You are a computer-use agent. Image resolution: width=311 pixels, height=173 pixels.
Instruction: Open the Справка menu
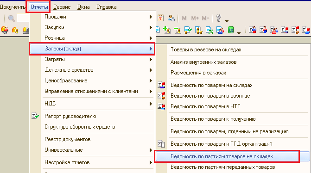tap(106, 7)
